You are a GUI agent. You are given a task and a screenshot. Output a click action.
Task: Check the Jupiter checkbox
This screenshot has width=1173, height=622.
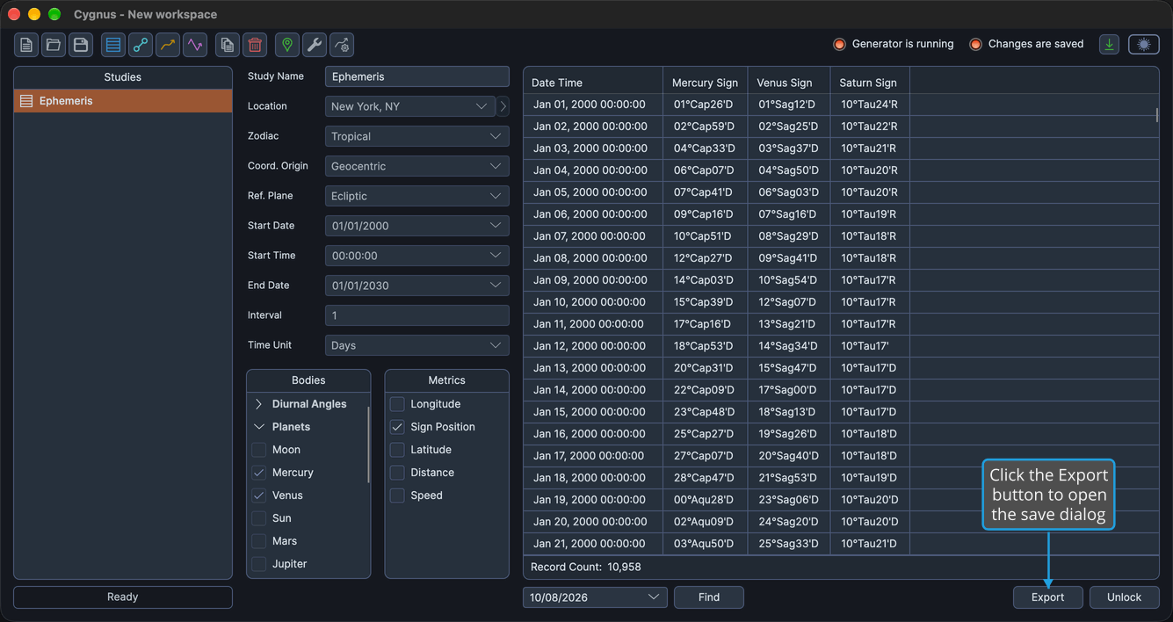click(x=259, y=564)
